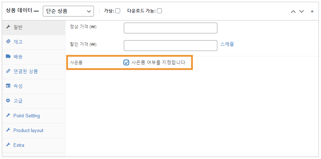Viewport: 321px width, 159px height.
Task: Enable the 가상 checkbox
Action: click(118, 11)
